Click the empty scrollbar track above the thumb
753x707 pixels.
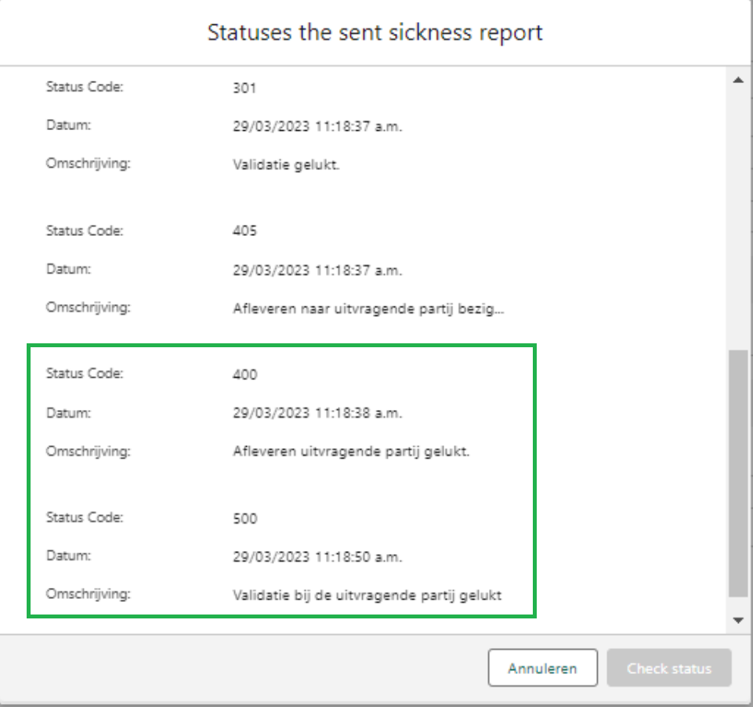coord(739,219)
